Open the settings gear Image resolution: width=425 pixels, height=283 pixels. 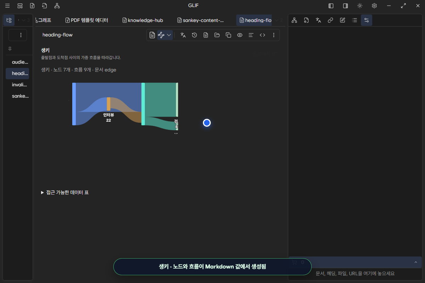click(x=374, y=6)
